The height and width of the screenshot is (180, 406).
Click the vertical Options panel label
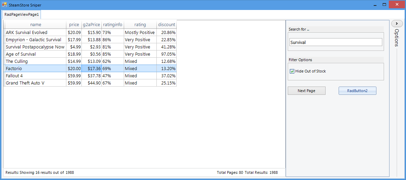(397, 38)
